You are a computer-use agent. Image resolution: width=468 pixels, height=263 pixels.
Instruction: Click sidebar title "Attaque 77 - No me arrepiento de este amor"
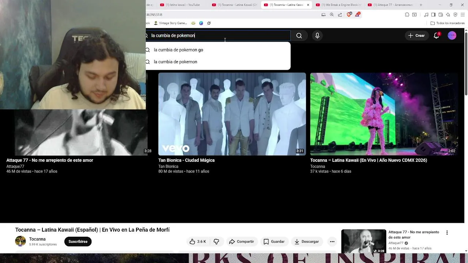pos(414,235)
